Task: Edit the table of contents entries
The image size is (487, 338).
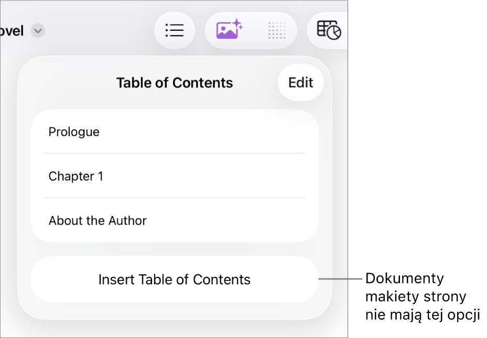Action: point(301,83)
